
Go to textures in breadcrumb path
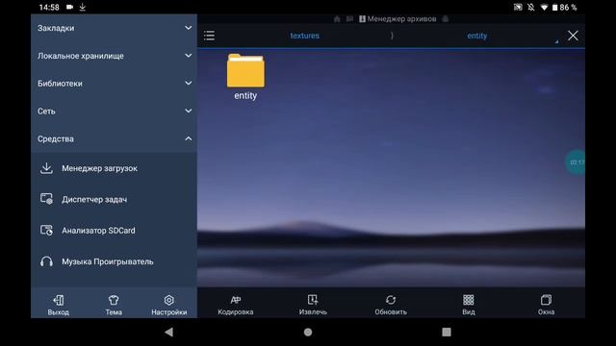tap(305, 36)
